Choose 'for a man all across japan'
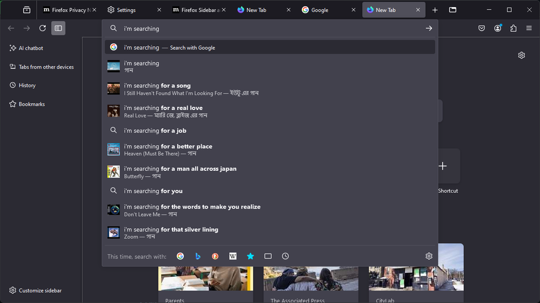The width and height of the screenshot is (540, 303). [270, 172]
